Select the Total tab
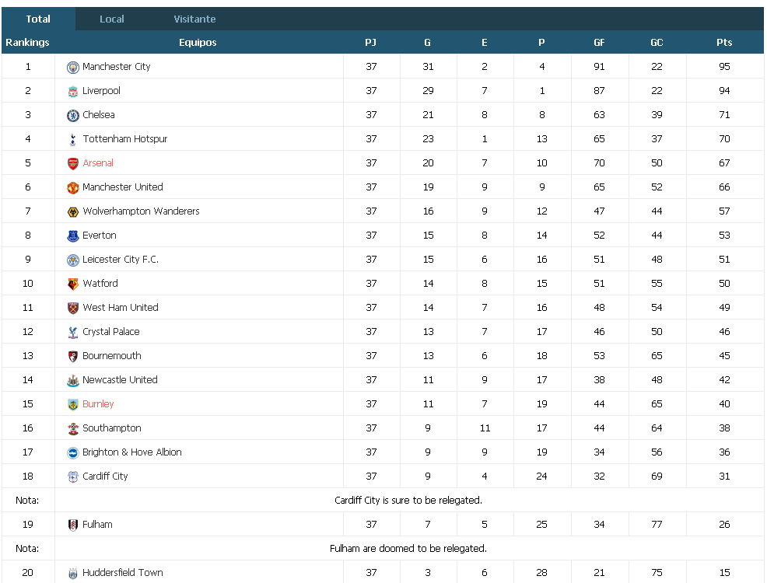Image resolution: width=767 pixels, height=583 pixels. coord(38,19)
